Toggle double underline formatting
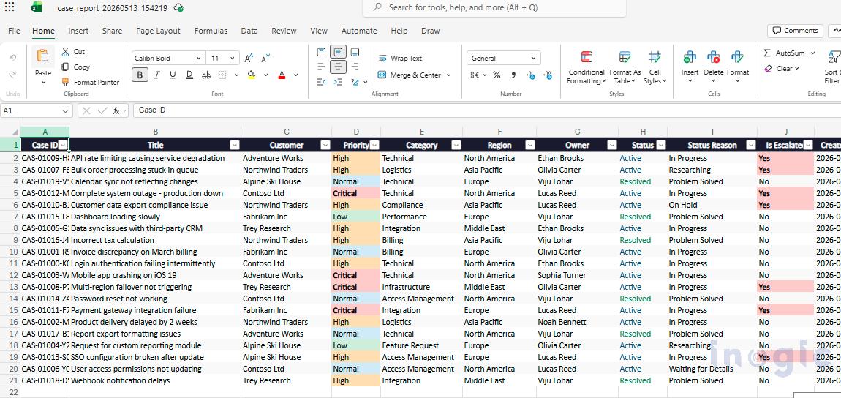Image resolution: width=841 pixels, height=398 pixels. pyautogui.click(x=189, y=75)
